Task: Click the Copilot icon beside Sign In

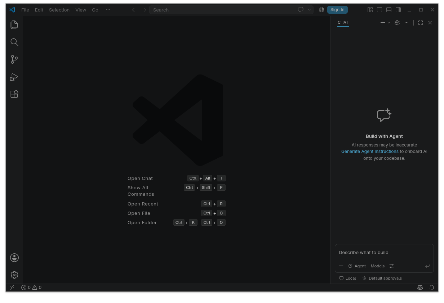Action: click(x=321, y=10)
